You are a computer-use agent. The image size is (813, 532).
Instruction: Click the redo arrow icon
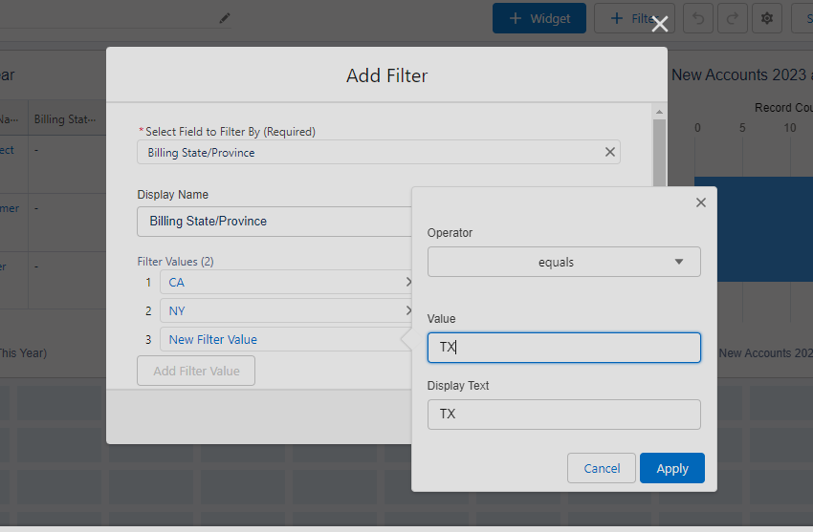pos(732,19)
